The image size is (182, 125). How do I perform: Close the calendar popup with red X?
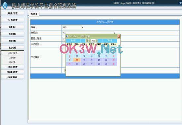(119, 37)
